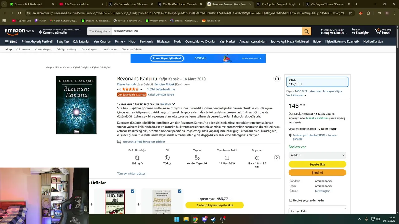399x224 pixels.
Task: Open the Adet quantity dropdown
Action: pyautogui.click(x=317, y=155)
